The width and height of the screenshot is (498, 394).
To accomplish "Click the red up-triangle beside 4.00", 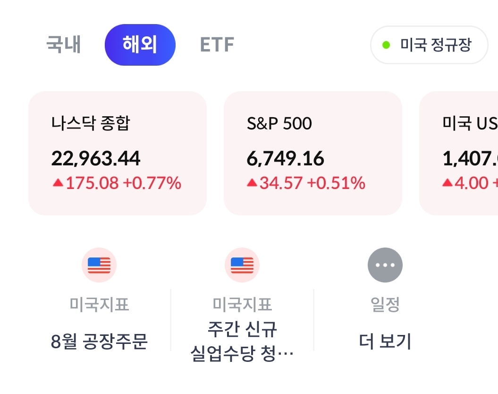I will (447, 183).
